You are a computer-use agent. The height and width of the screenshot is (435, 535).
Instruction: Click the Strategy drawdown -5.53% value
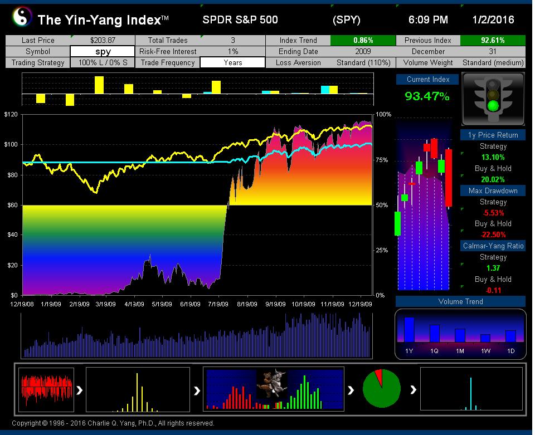pyautogui.click(x=493, y=213)
